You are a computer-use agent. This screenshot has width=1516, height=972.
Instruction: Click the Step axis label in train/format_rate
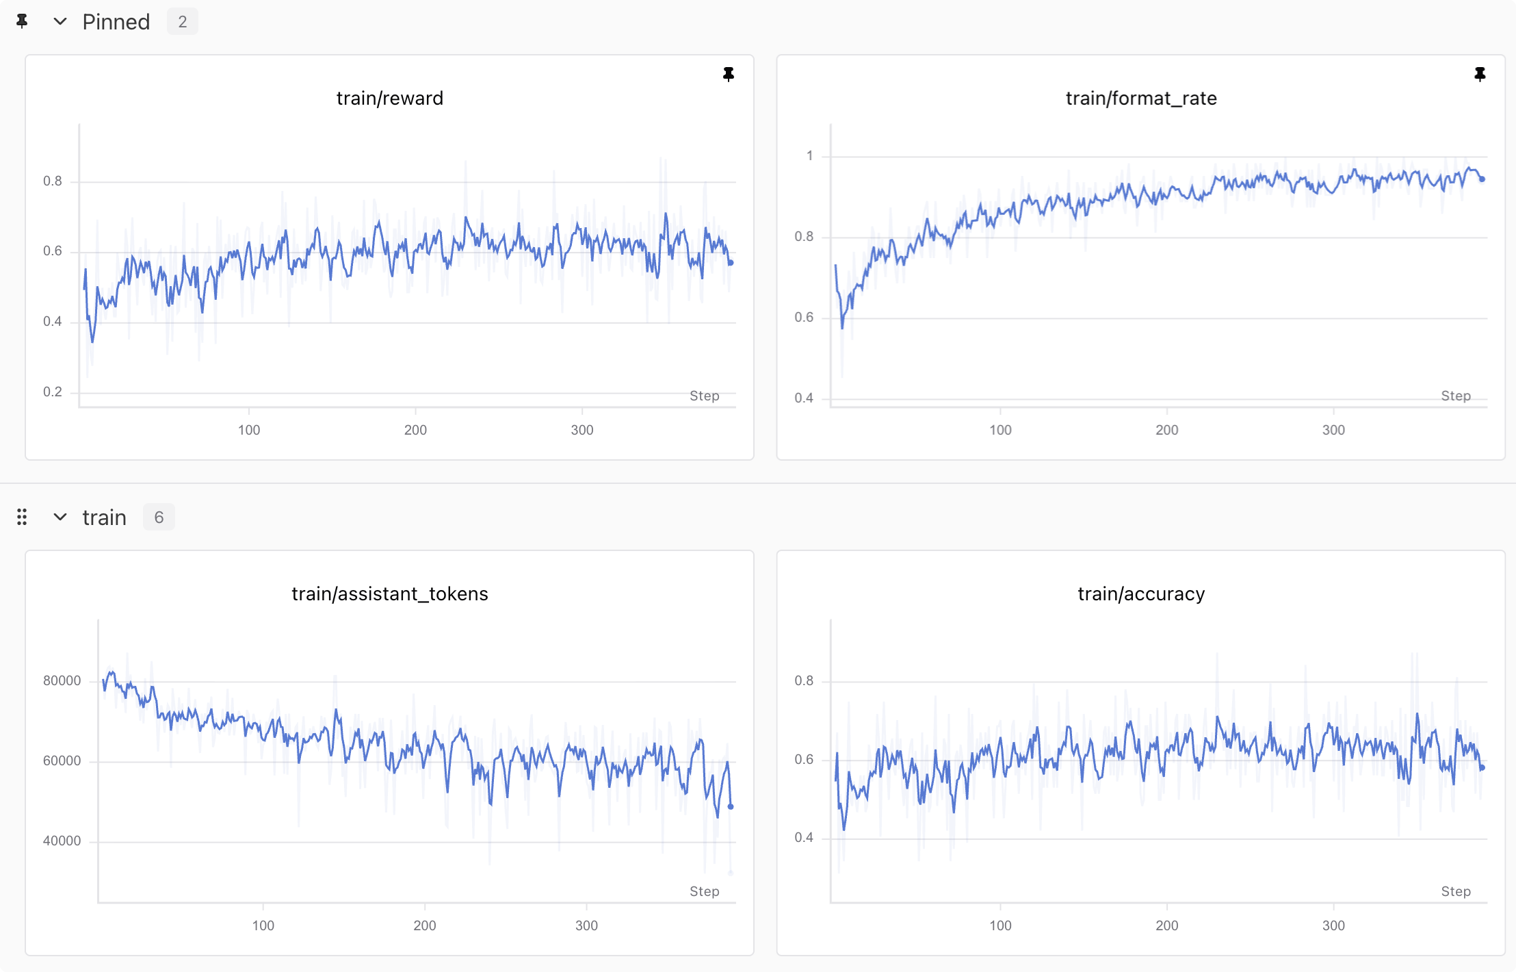point(1456,396)
